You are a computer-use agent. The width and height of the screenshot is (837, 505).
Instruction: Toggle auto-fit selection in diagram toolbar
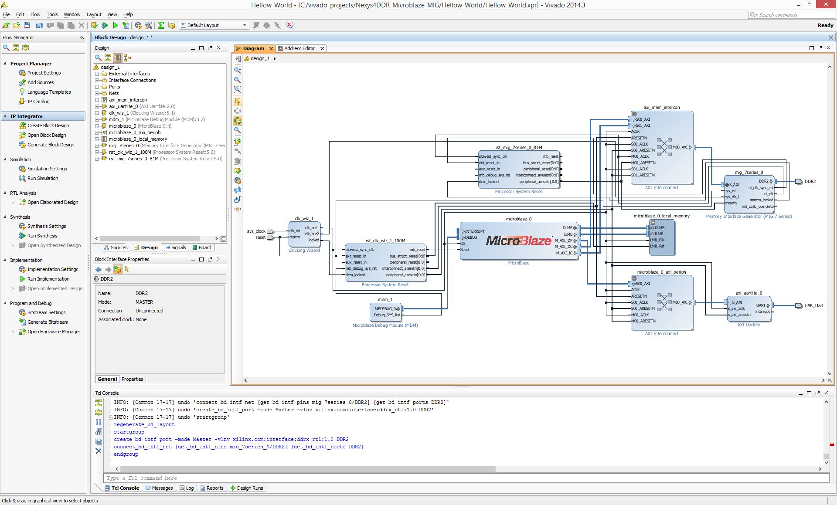[238, 121]
